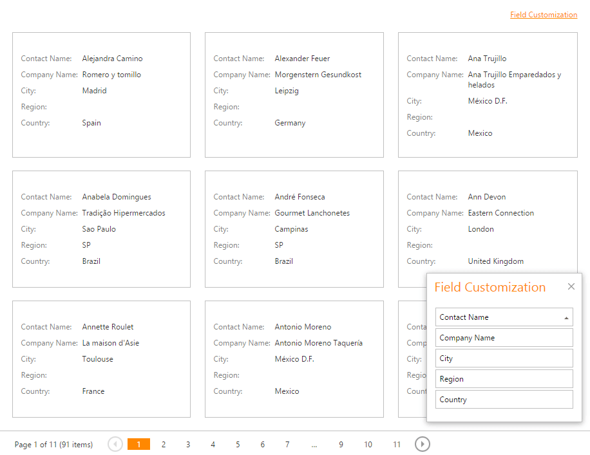Select the Region field item
The image size is (590, 455).
504,379
